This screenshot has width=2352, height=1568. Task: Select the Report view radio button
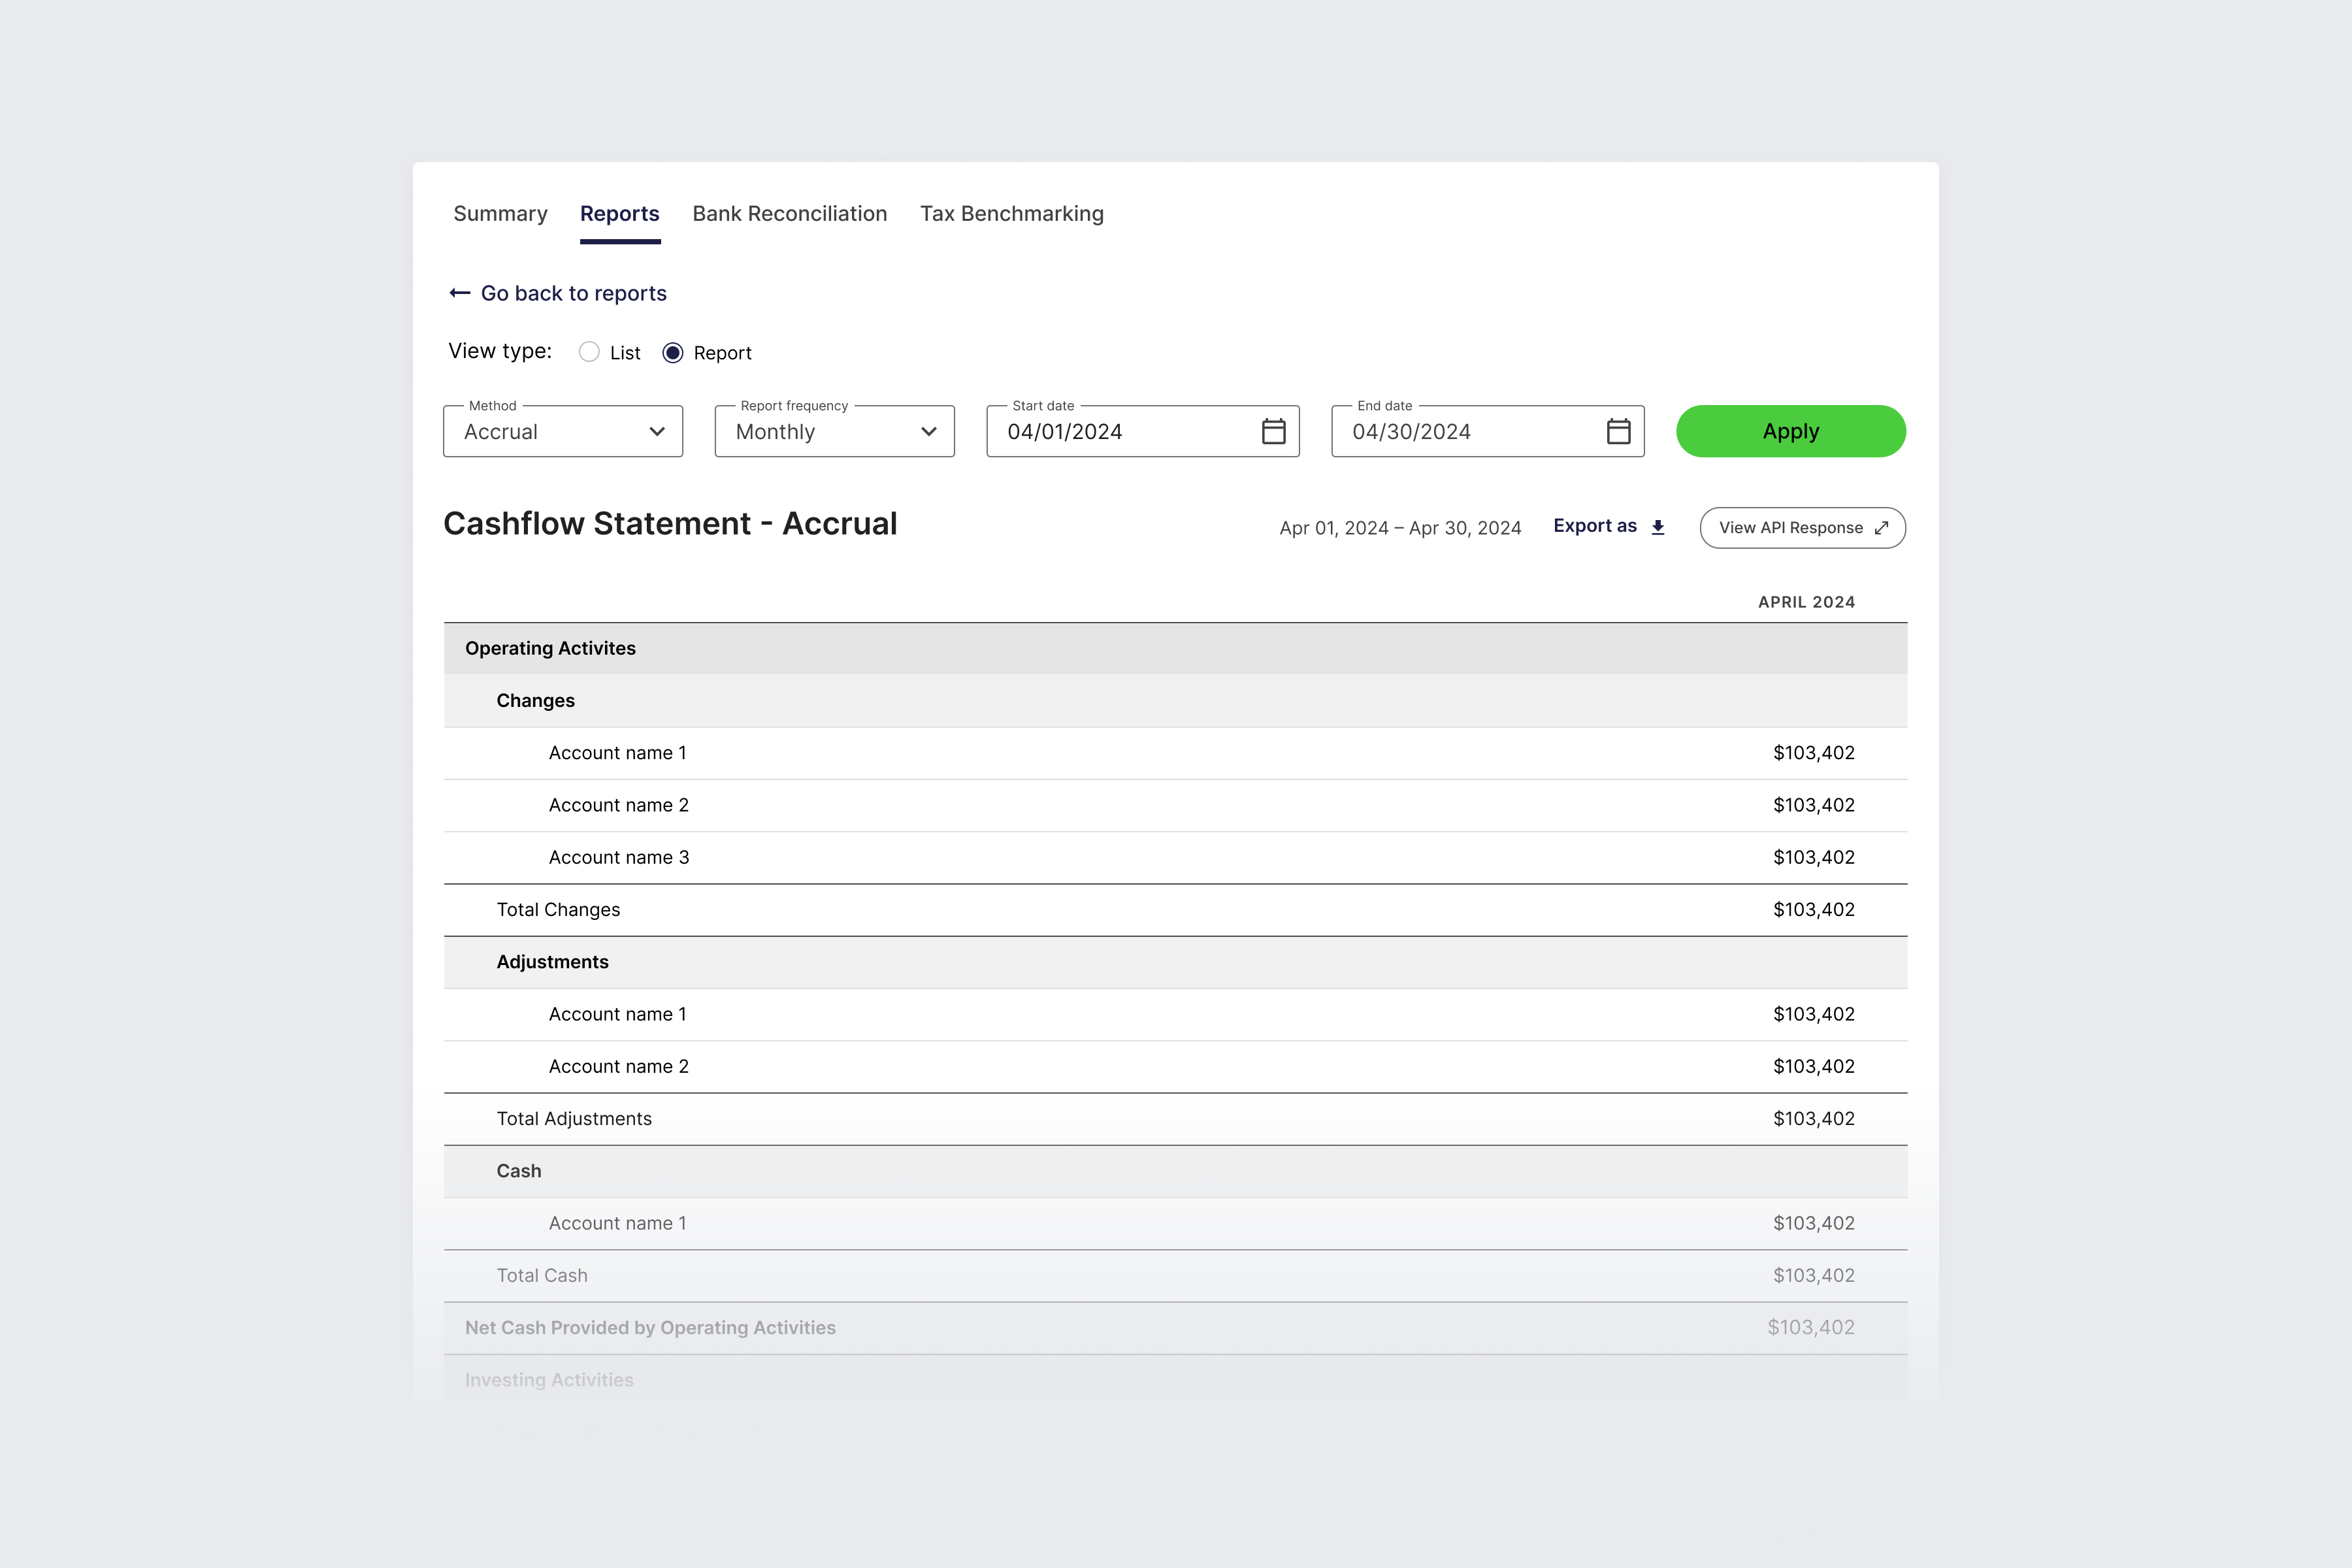(x=673, y=353)
